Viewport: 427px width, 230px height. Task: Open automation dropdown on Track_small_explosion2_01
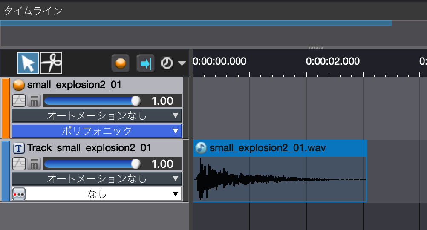pyautogui.click(x=97, y=179)
